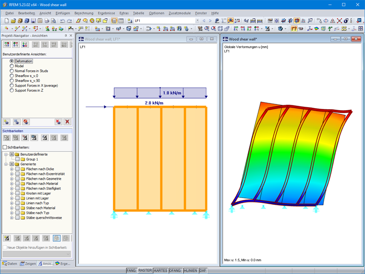Activate the Wood shear wall, LF1 window title
The image size is (365, 274).
pyautogui.click(x=102, y=39)
